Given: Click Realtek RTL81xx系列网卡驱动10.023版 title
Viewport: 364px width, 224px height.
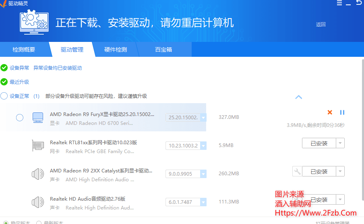Looking at the screenshot, I should point(93,143).
